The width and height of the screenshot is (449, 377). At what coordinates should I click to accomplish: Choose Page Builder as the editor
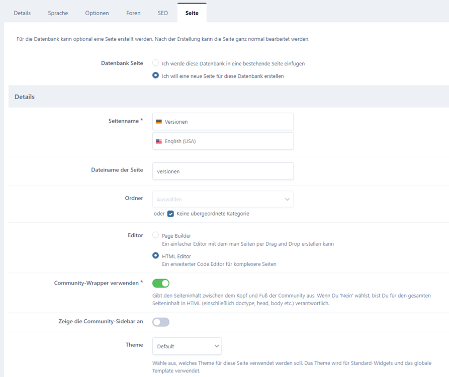pyautogui.click(x=156, y=235)
